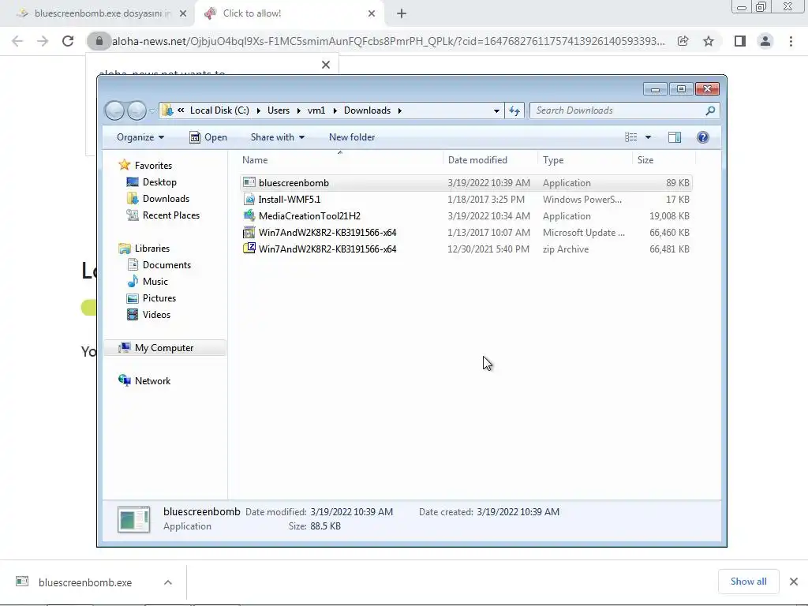The image size is (808, 606).
Task: Open Documents library
Action: click(159, 265)
